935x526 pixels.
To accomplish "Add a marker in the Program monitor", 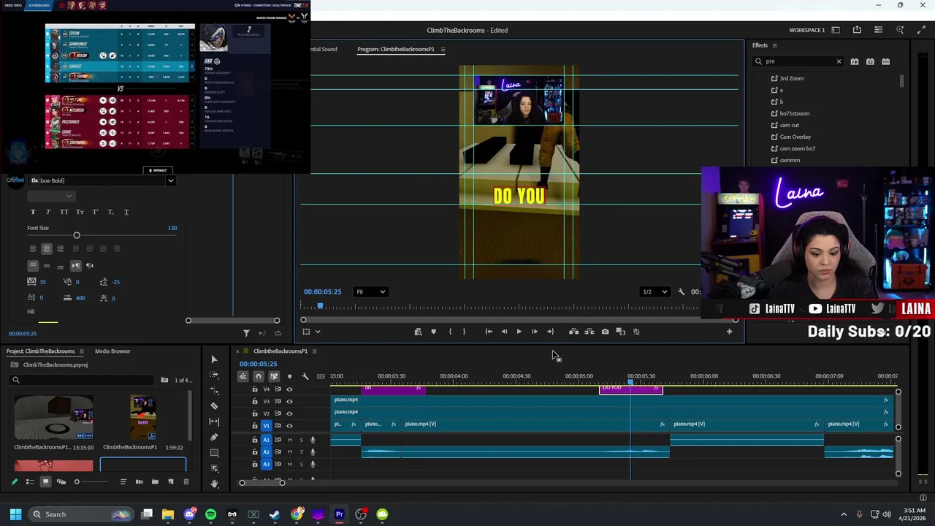I will (433, 332).
